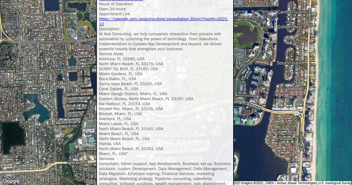Select the Brickell Key, Miami service area
The width and height of the screenshot is (352, 185).
click(x=131, y=109)
